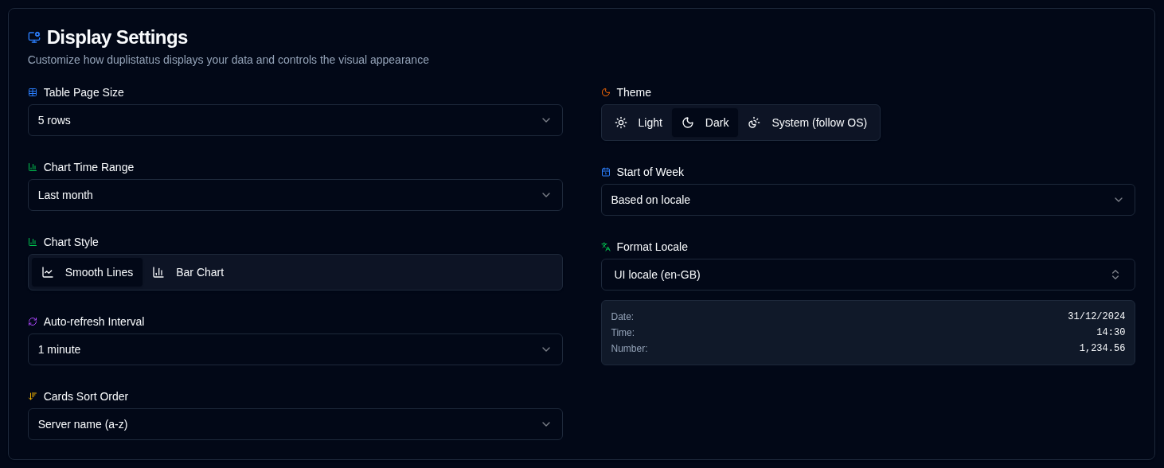
Task: Click the number preview 1,234.56
Action: click(1102, 349)
